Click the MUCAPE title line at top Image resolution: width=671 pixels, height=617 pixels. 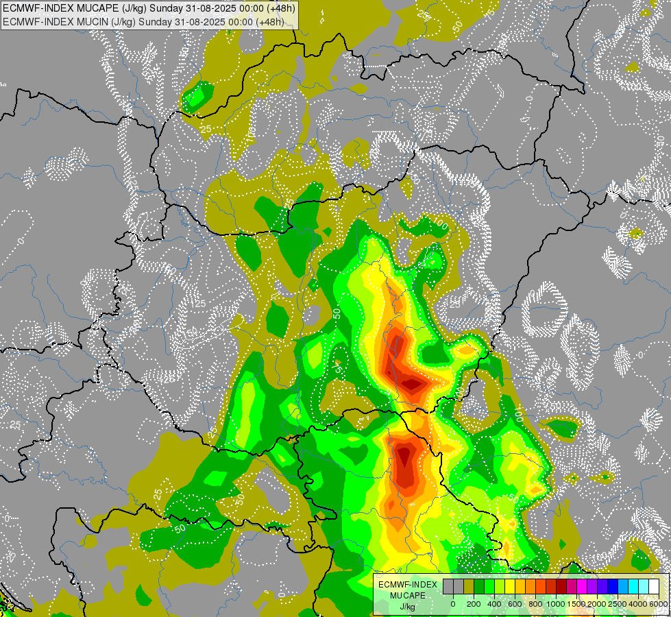(x=148, y=8)
